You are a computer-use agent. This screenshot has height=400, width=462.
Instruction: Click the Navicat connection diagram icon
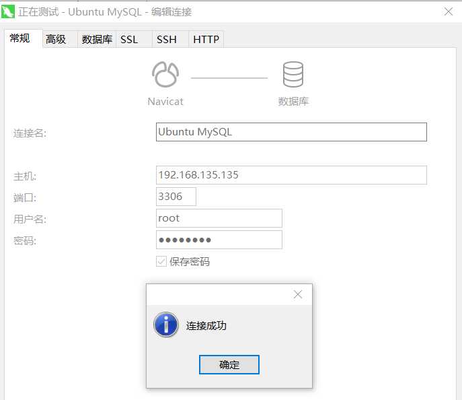(165, 74)
